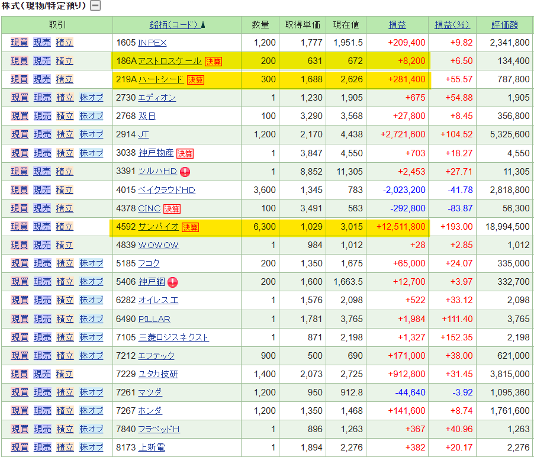Screen dimensions: 534x457
Task: Click 決算 badge beside 神戸物産
Action: [185, 153]
